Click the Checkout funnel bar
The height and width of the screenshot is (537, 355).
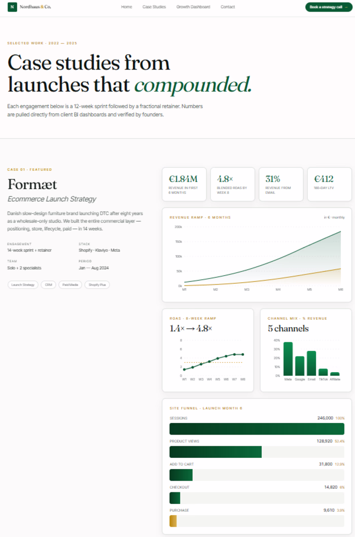click(x=175, y=498)
